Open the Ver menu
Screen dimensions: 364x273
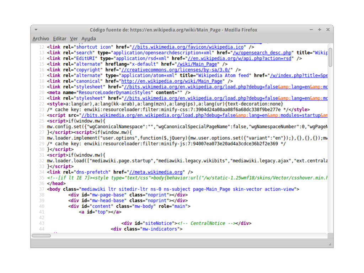point(74,38)
